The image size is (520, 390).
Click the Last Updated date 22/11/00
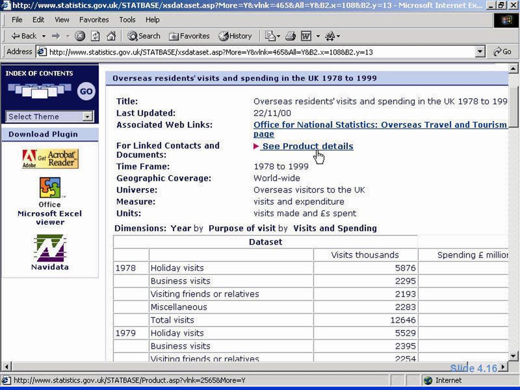click(272, 113)
